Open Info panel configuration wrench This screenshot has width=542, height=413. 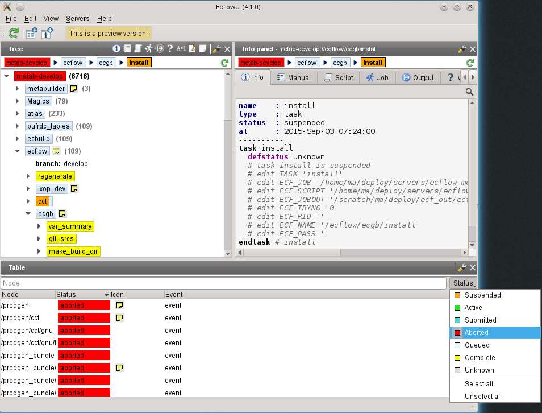(462, 49)
